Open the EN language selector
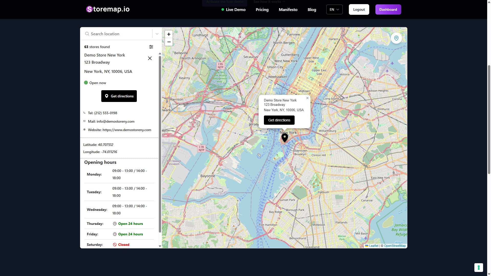Viewport: 491px width, 276px height. pyautogui.click(x=334, y=9)
